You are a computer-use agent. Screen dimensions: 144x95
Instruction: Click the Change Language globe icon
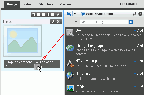70,48
